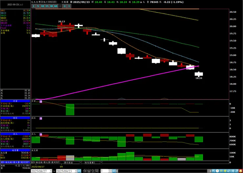This screenshot has width=243, height=173.
Task: Click the MA5 volume value 41354
Action: click(x=25, y=155)
